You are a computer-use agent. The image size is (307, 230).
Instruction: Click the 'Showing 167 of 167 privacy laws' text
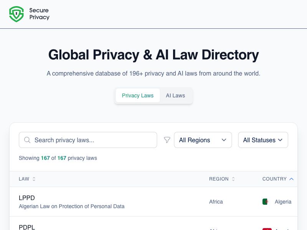(58, 158)
